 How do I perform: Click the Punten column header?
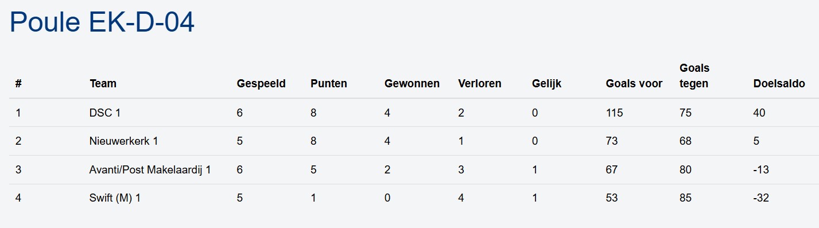[329, 84]
